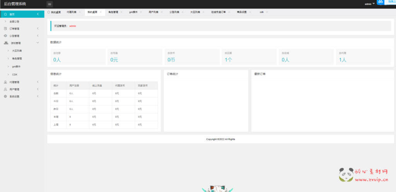396x192 pixels.
Task: Click the 代理管理 agent icon
Action: (5, 82)
